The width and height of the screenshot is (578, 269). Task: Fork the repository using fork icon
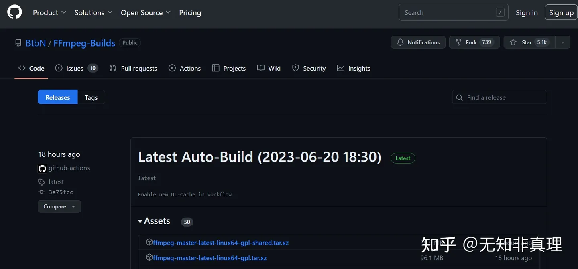click(x=458, y=42)
